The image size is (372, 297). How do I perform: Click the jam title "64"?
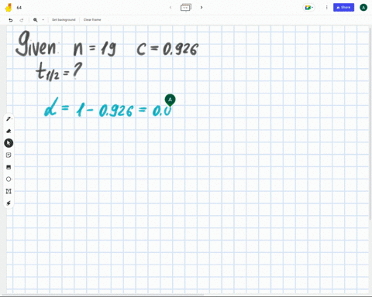pos(19,8)
